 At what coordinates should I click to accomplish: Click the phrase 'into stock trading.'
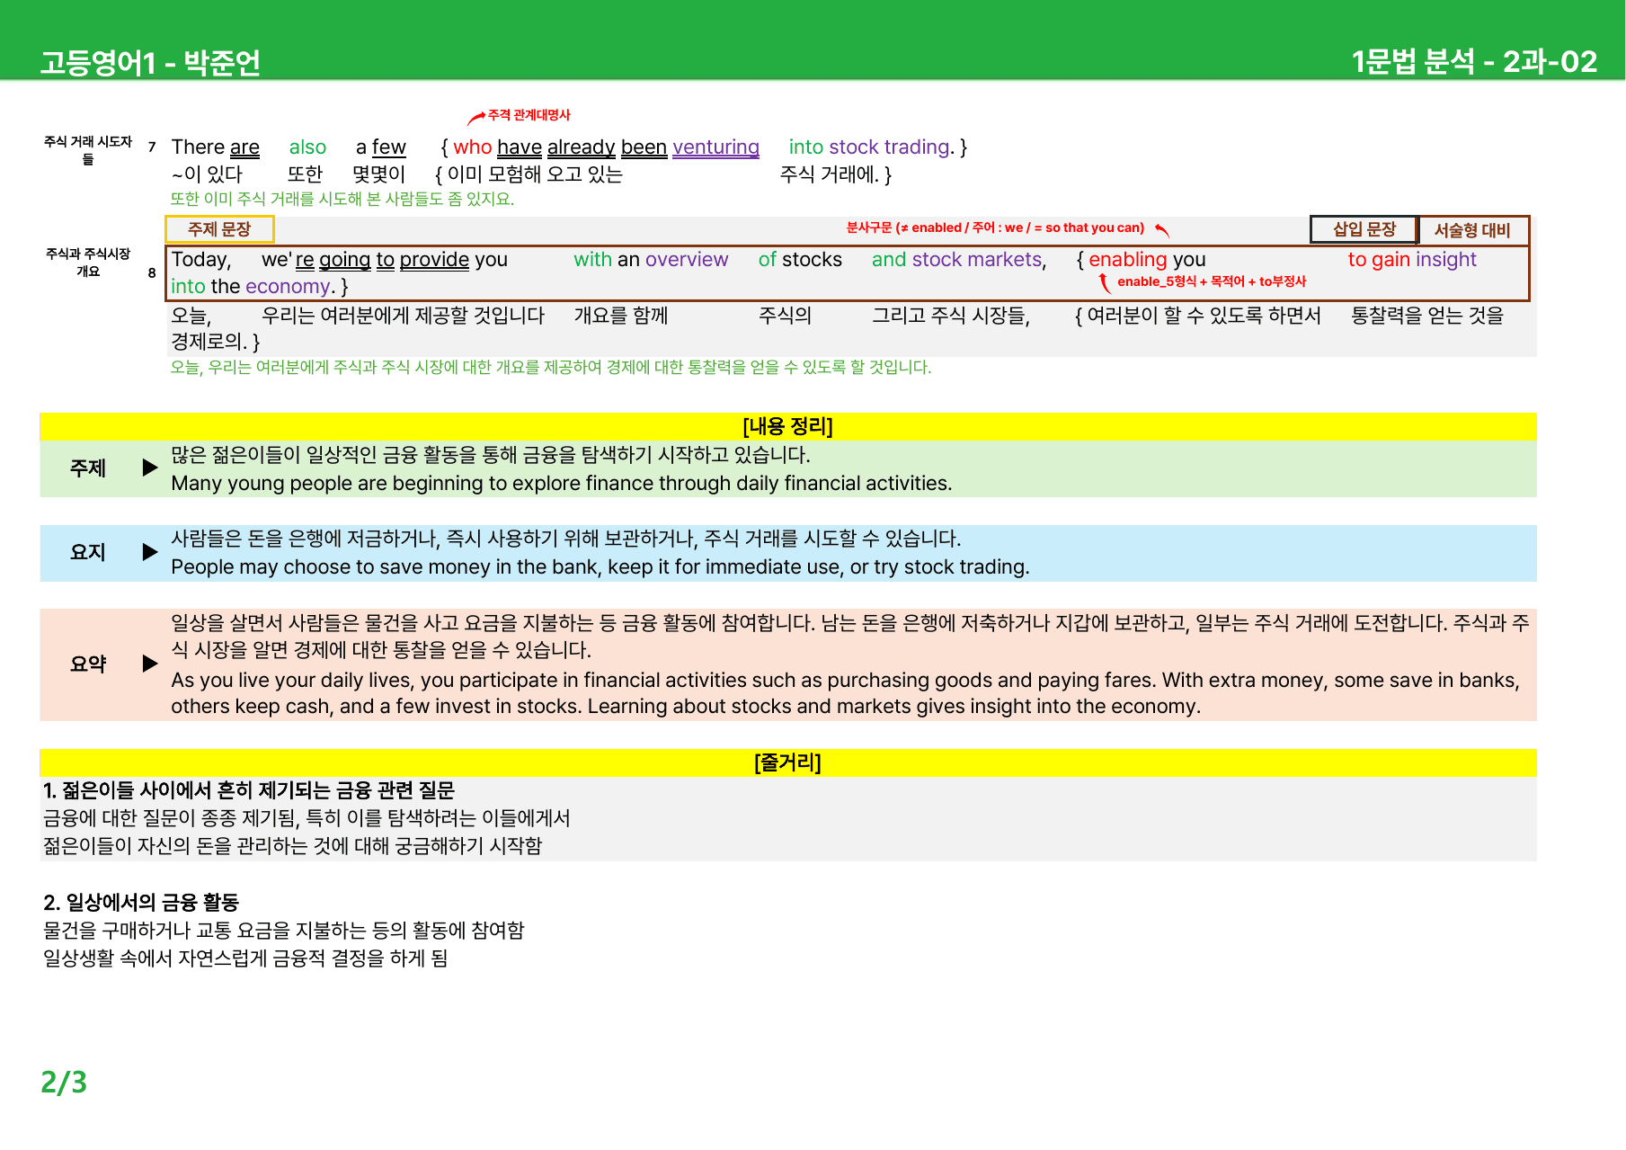(x=872, y=147)
